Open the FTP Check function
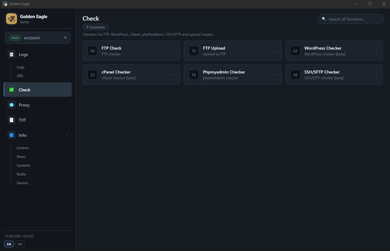 click(x=131, y=51)
